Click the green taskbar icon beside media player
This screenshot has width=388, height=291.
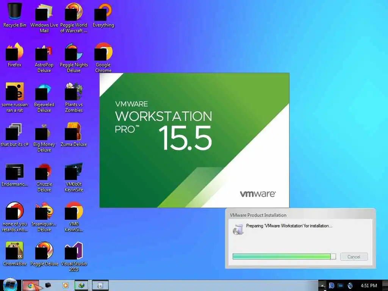[x=81, y=286]
